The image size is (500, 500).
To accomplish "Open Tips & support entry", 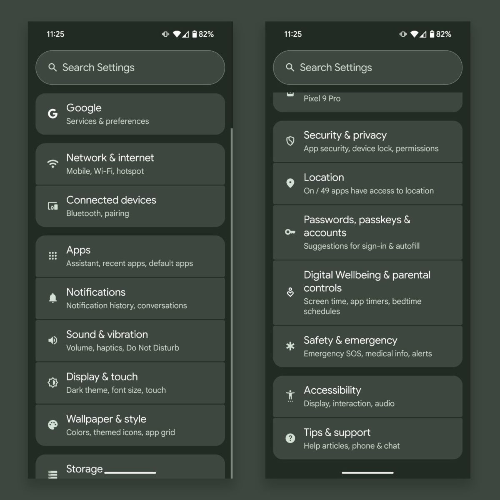I will point(367,439).
